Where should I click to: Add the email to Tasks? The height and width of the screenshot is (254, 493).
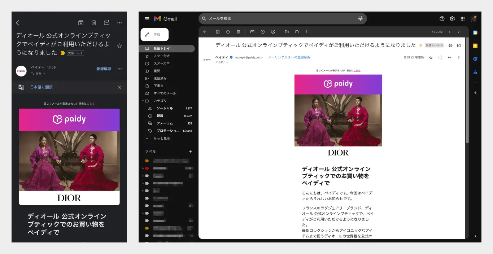point(273,32)
